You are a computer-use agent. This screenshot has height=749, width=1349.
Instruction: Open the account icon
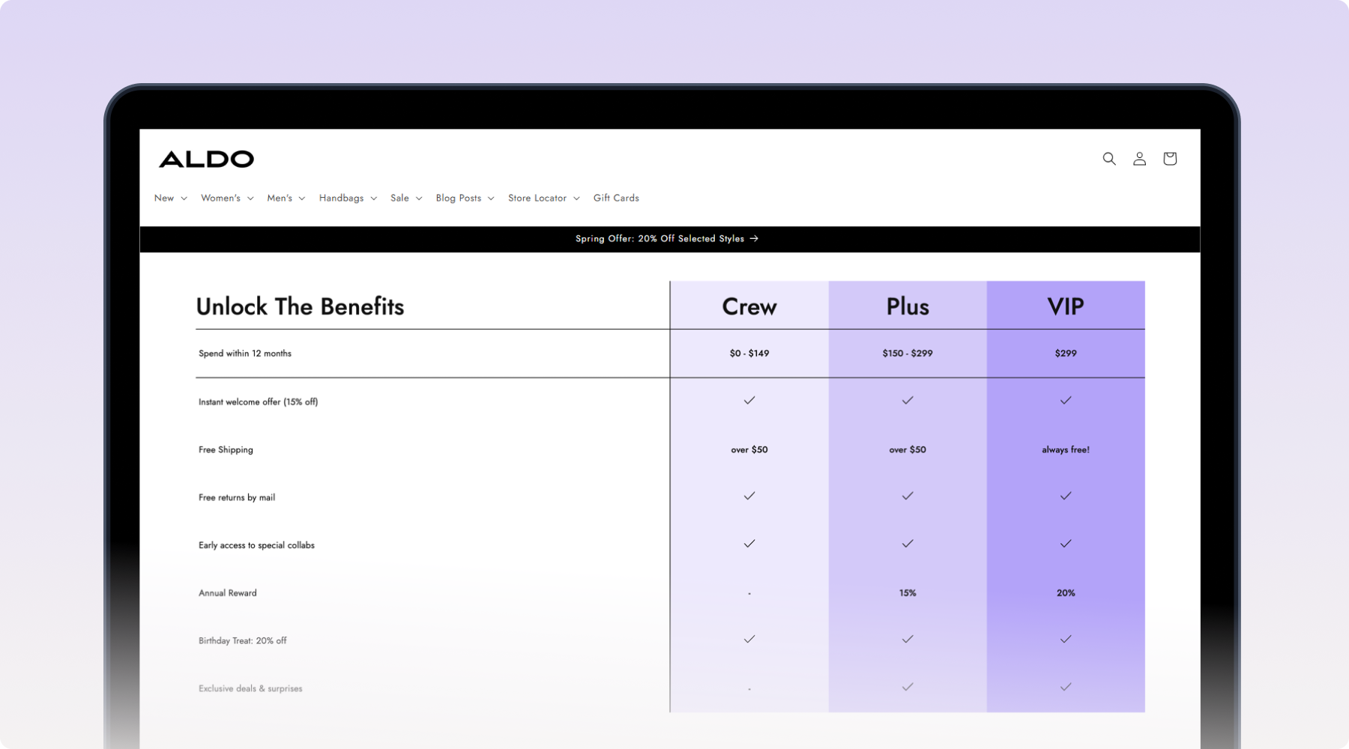[x=1139, y=159]
